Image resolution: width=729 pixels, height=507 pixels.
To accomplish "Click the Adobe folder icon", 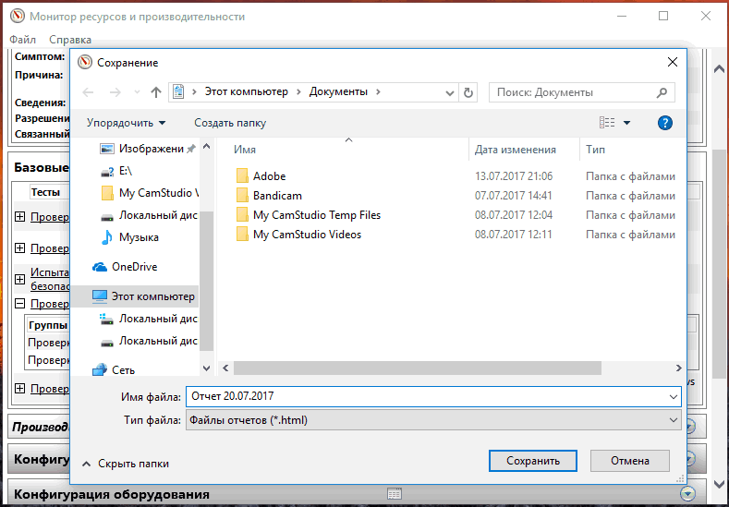I will click(242, 176).
